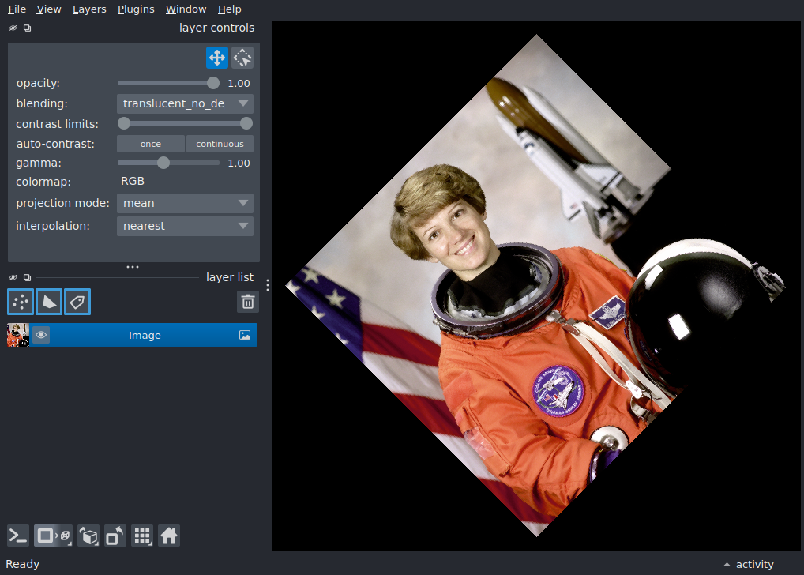Image resolution: width=804 pixels, height=575 pixels.
Task: Activate the transform layer mode button
Action: 242,58
